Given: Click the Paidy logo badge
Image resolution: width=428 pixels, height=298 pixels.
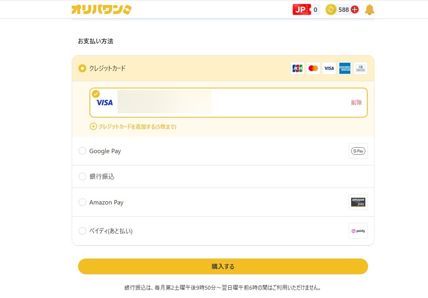Looking at the screenshot, I should coord(358,231).
